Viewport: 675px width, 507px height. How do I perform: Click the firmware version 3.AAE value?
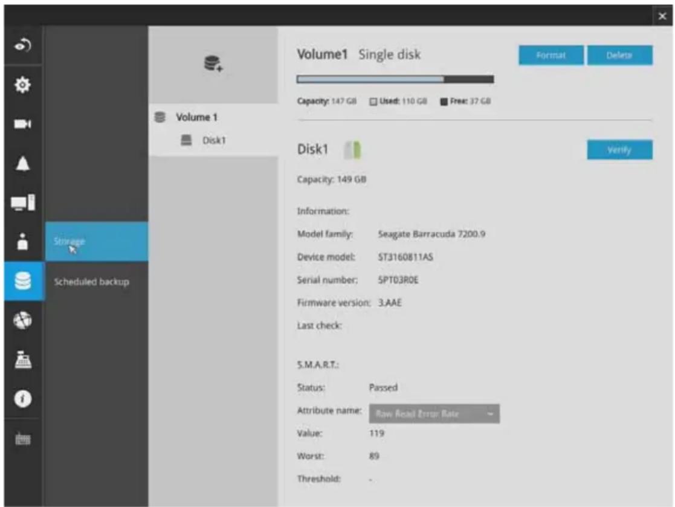390,303
